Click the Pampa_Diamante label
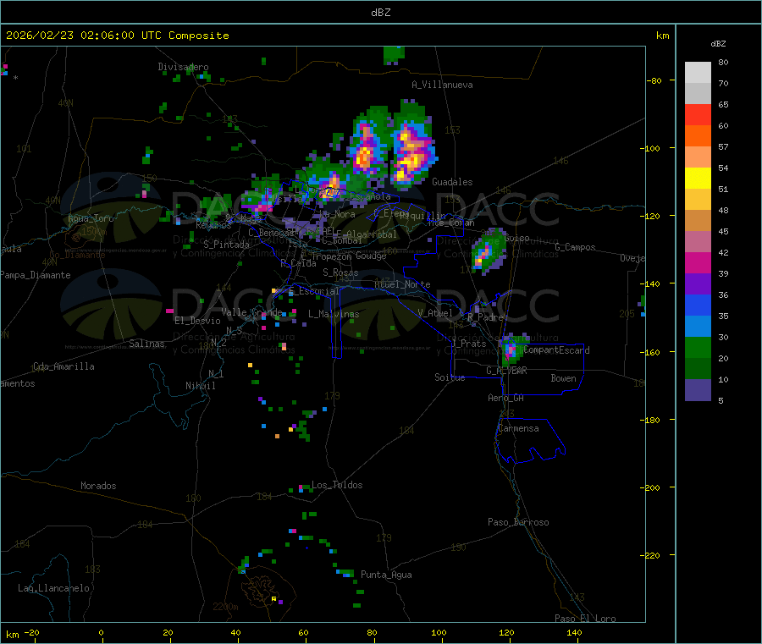 tap(36, 275)
